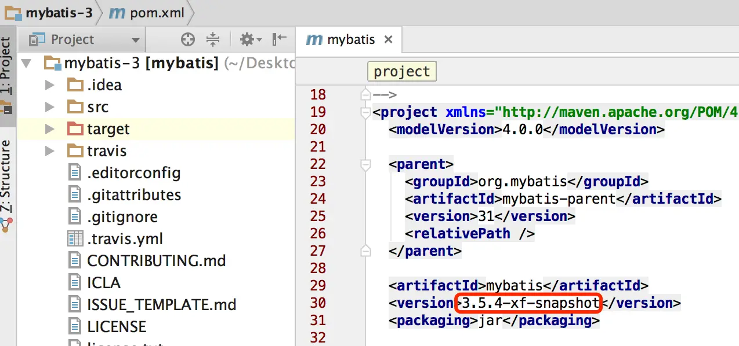739x346 pixels.
Task: Select the .idea folder
Action: click(104, 85)
